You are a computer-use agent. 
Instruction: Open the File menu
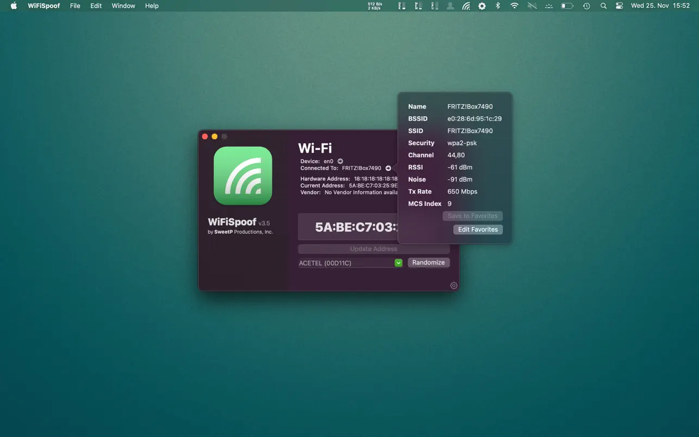[x=75, y=6]
